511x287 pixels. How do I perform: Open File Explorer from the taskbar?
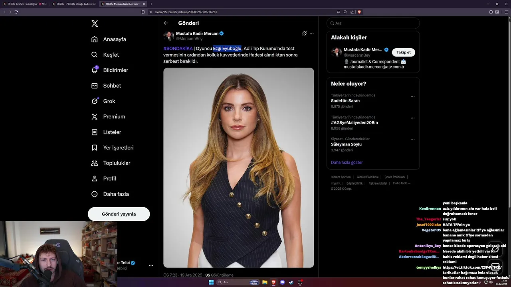[x=265, y=282]
